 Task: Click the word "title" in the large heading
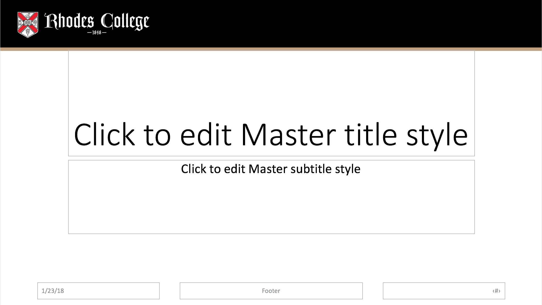click(371, 134)
